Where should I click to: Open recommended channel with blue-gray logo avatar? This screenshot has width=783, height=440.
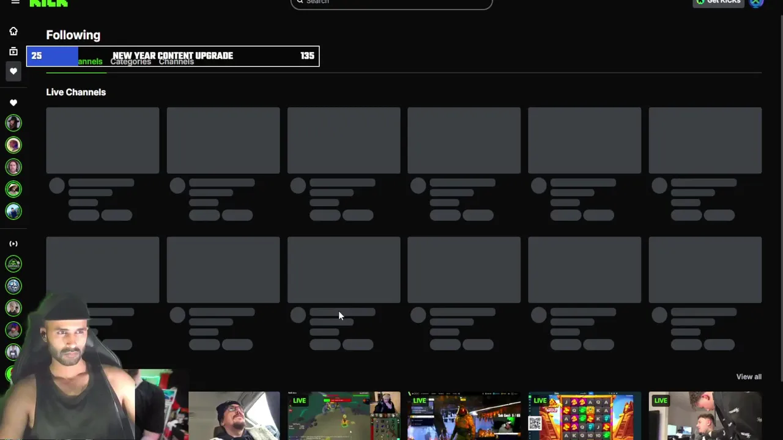click(x=13, y=285)
